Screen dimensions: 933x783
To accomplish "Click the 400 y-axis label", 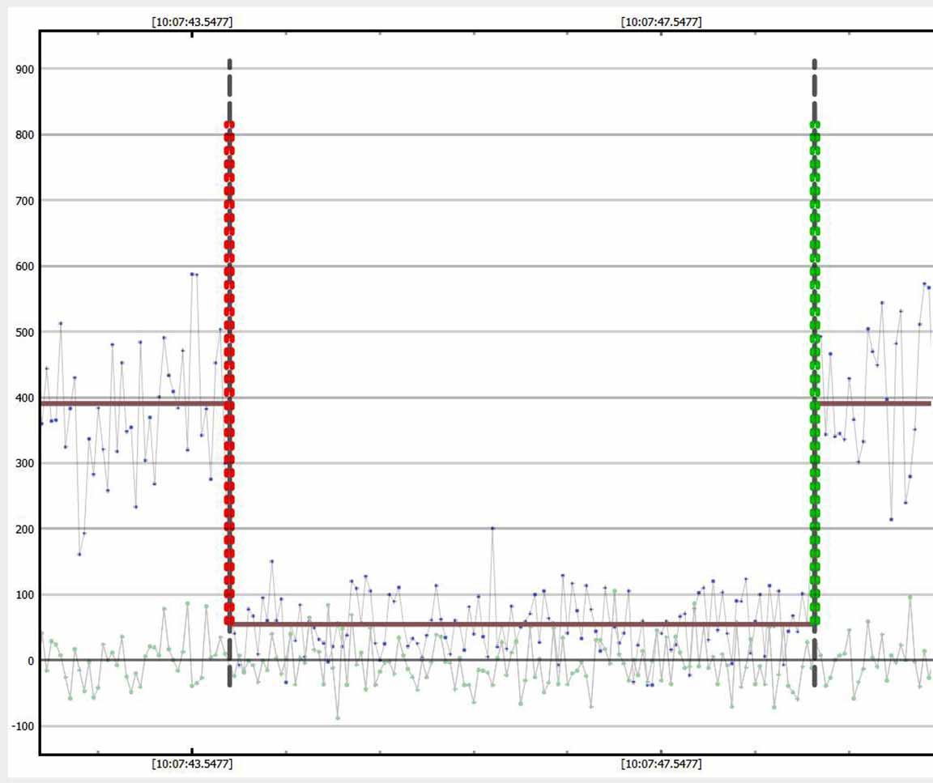I will pos(25,398).
